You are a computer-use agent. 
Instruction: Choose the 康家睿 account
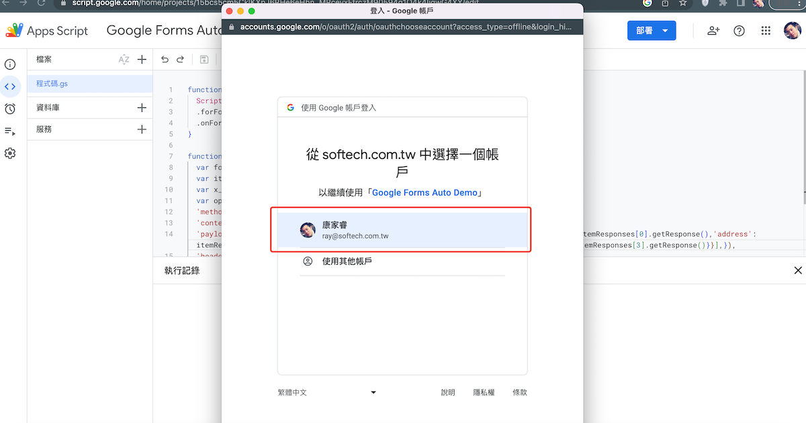click(402, 231)
